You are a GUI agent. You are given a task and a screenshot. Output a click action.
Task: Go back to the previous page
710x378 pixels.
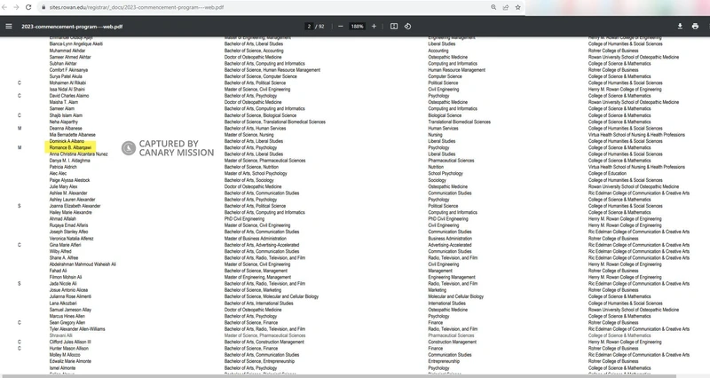5,7
